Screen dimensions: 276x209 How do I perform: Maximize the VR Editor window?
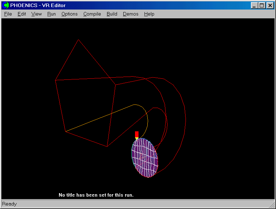262,5
